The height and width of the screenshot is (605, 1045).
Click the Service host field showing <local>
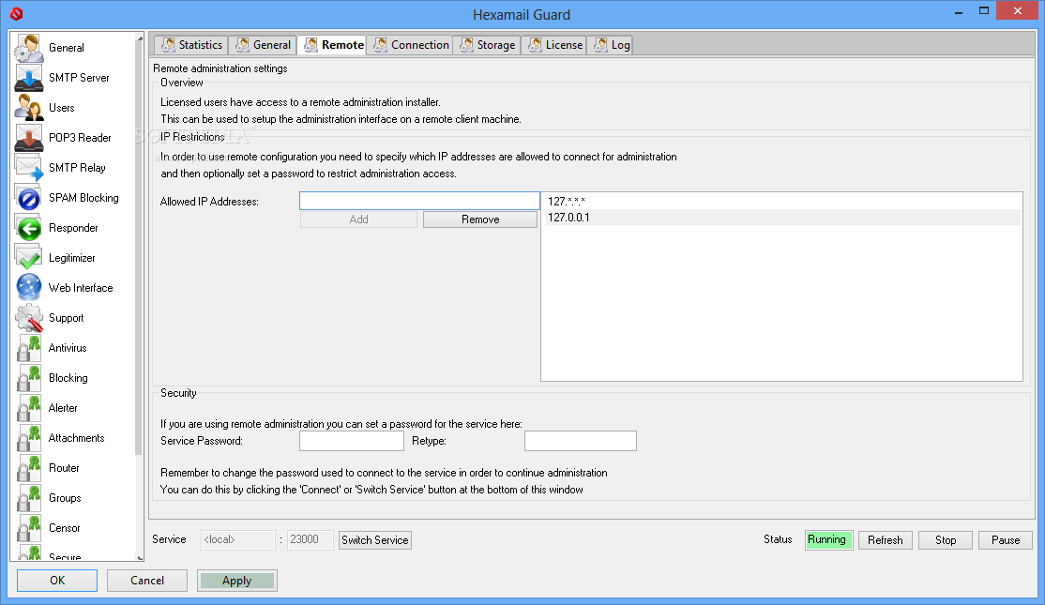point(238,539)
